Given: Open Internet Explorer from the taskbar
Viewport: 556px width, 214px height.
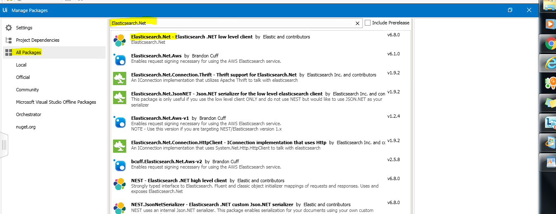Looking at the screenshot, I should (550, 63).
